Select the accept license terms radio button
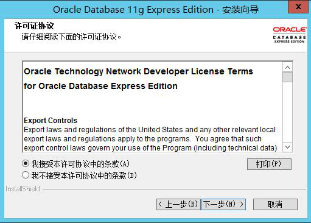 [26, 163]
